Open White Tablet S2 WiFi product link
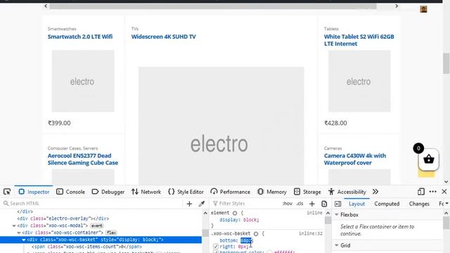This screenshot has height=253, width=450. [x=359, y=40]
